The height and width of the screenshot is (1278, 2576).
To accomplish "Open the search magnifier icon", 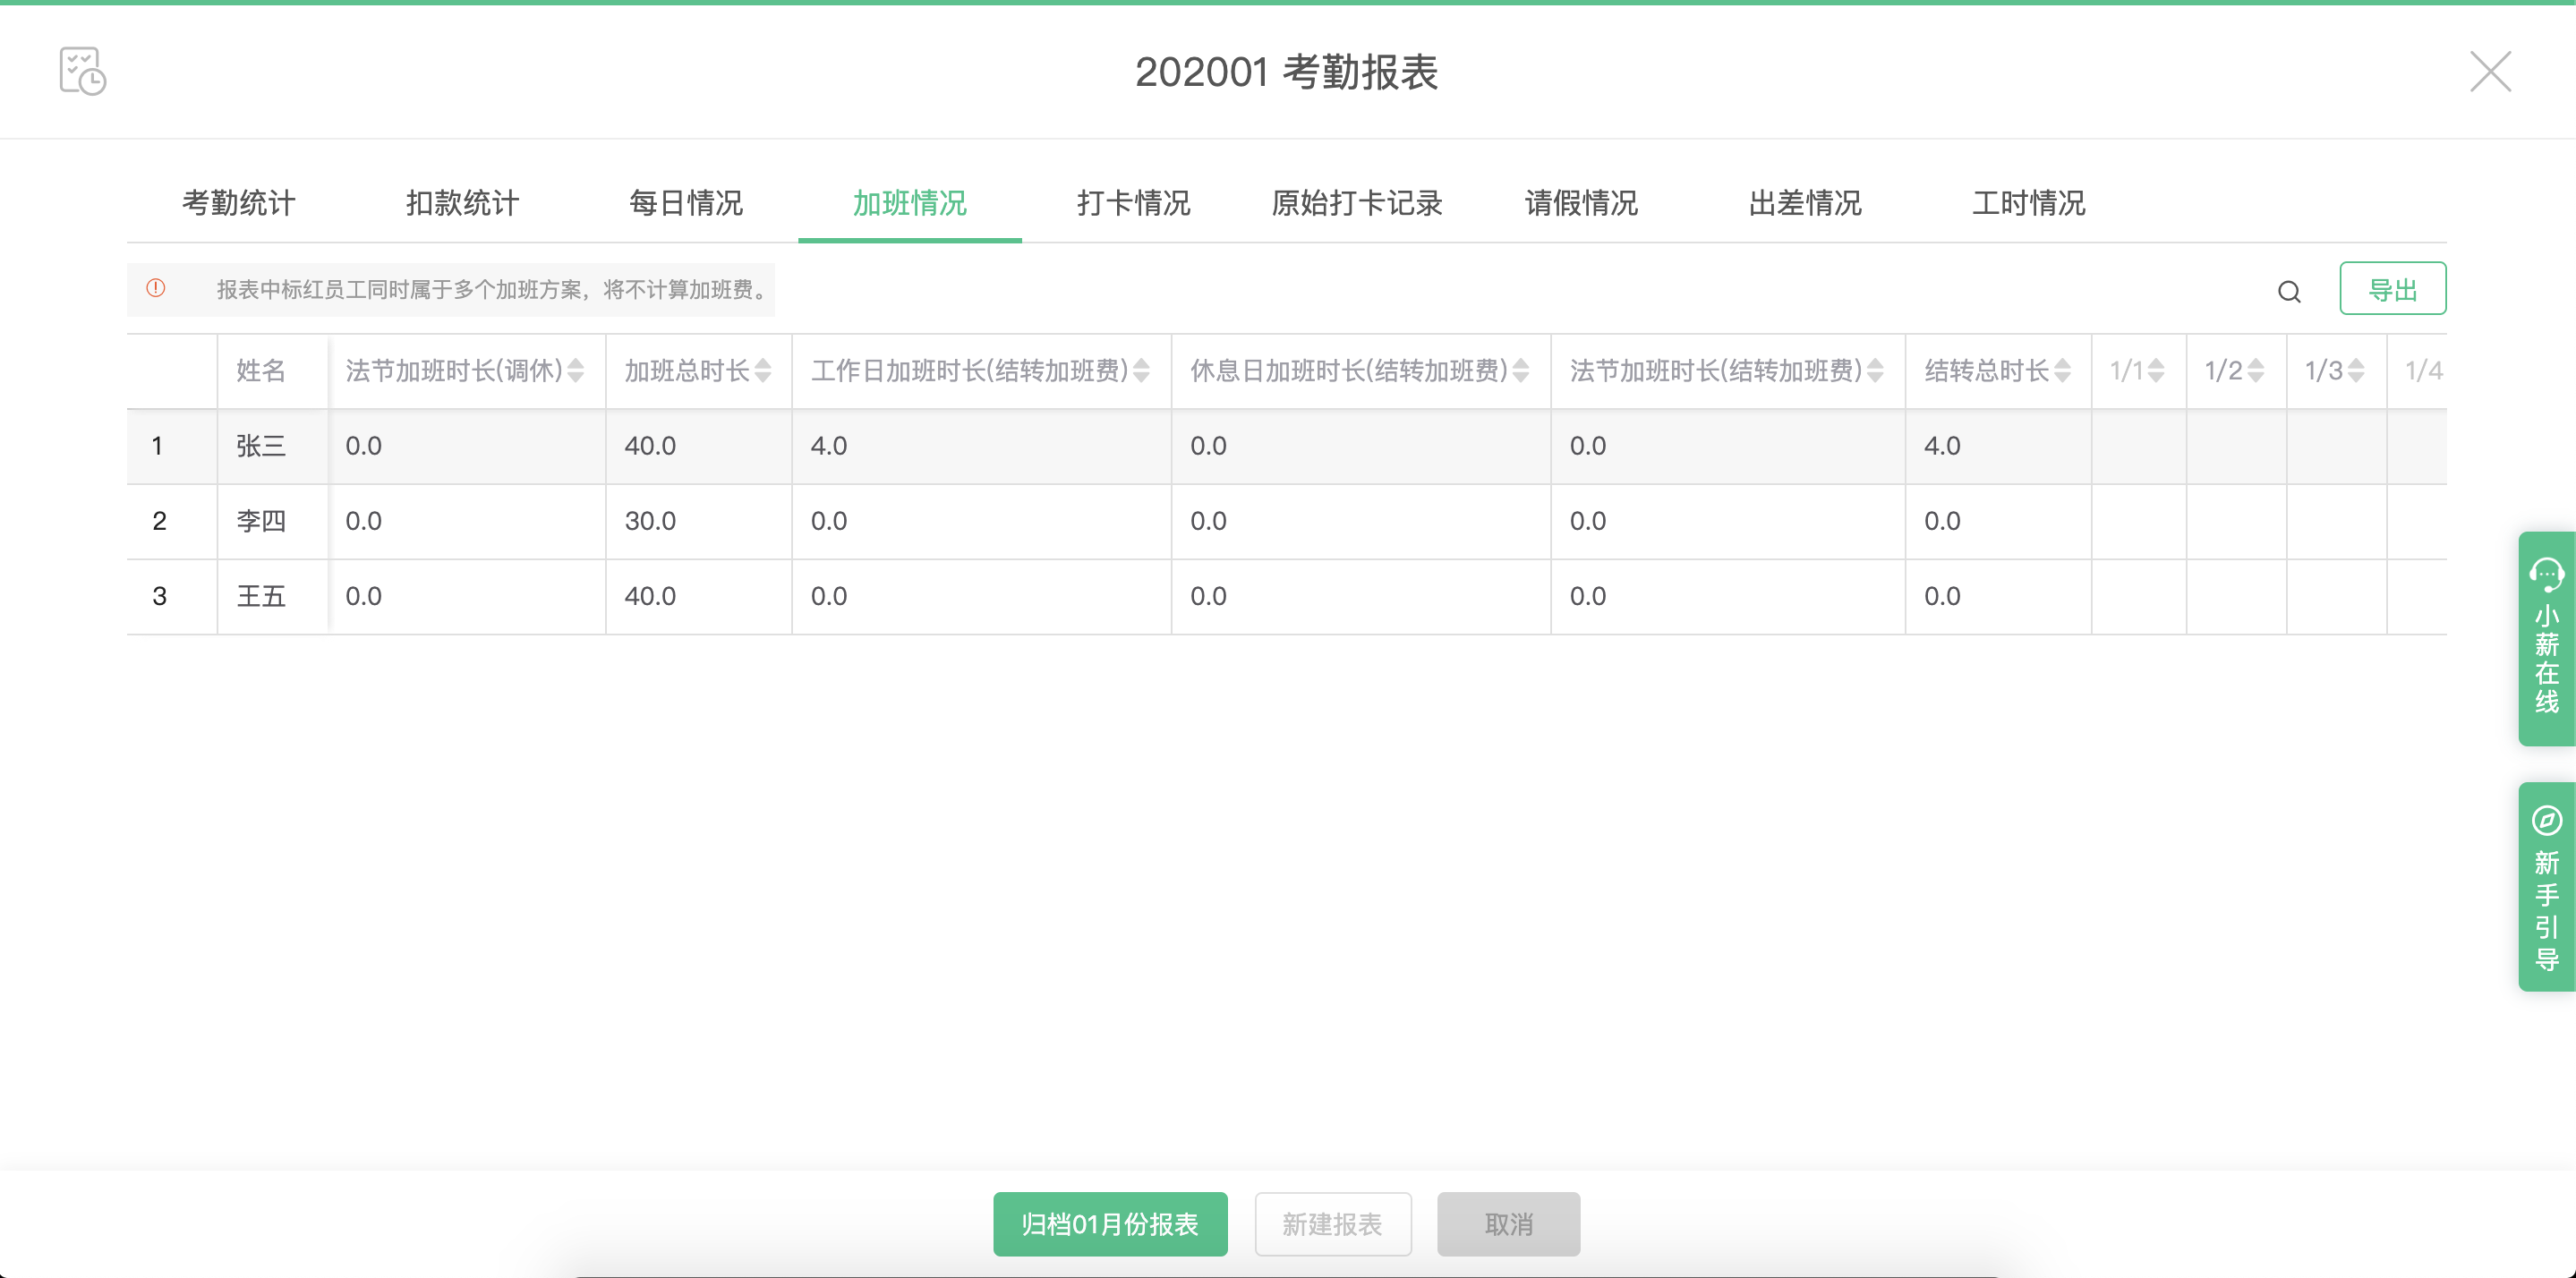I will 2289,291.
